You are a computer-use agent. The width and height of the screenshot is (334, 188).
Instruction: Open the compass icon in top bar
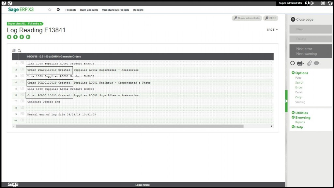tap(10, 3)
